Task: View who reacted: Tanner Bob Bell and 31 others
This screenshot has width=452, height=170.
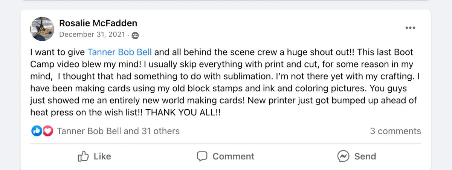Action: pos(118,131)
